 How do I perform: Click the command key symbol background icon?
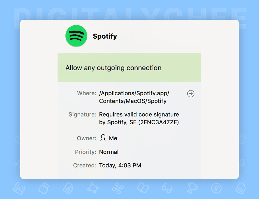(118, 188)
